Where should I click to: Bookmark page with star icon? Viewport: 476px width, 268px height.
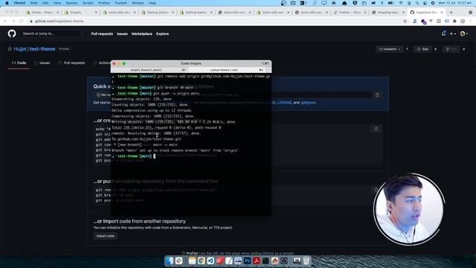(405, 22)
